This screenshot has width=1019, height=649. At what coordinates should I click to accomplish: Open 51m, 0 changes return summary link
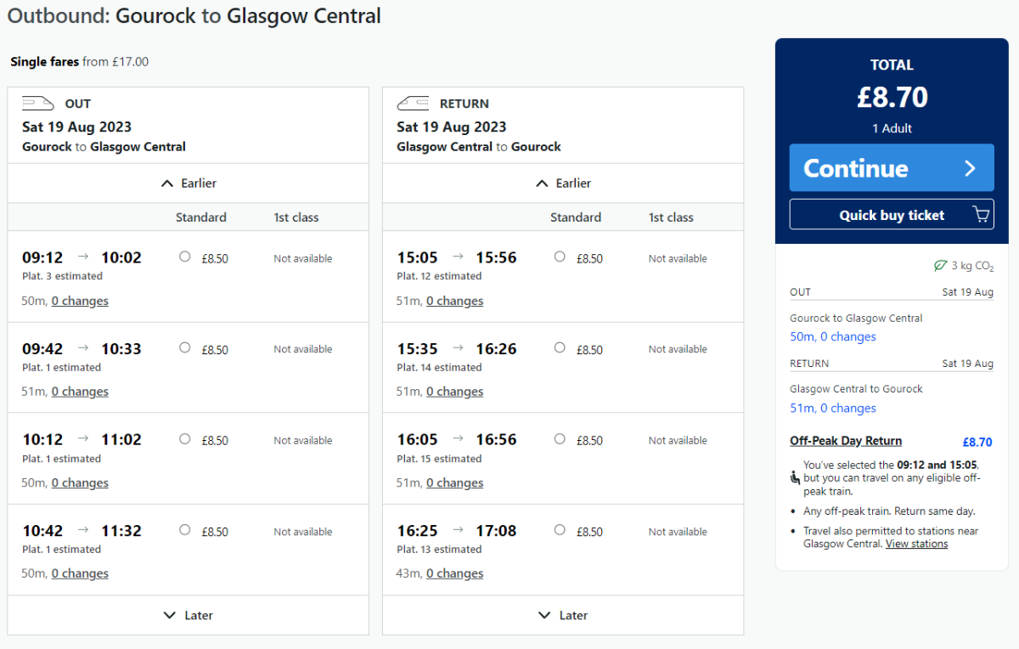833,408
